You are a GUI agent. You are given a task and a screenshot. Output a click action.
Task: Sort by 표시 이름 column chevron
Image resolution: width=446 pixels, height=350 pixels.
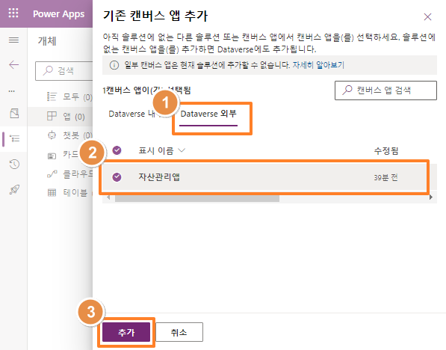coord(182,150)
